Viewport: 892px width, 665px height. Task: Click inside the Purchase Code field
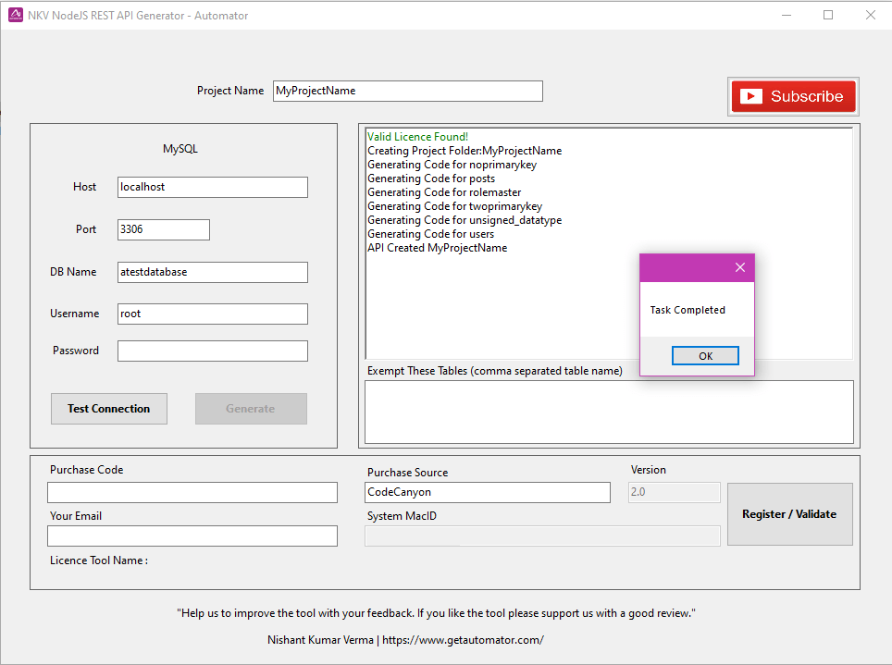pyautogui.click(x=192, y=493)
